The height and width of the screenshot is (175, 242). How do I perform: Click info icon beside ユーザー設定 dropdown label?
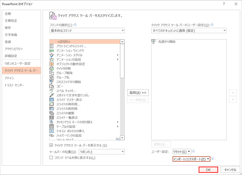212,25
